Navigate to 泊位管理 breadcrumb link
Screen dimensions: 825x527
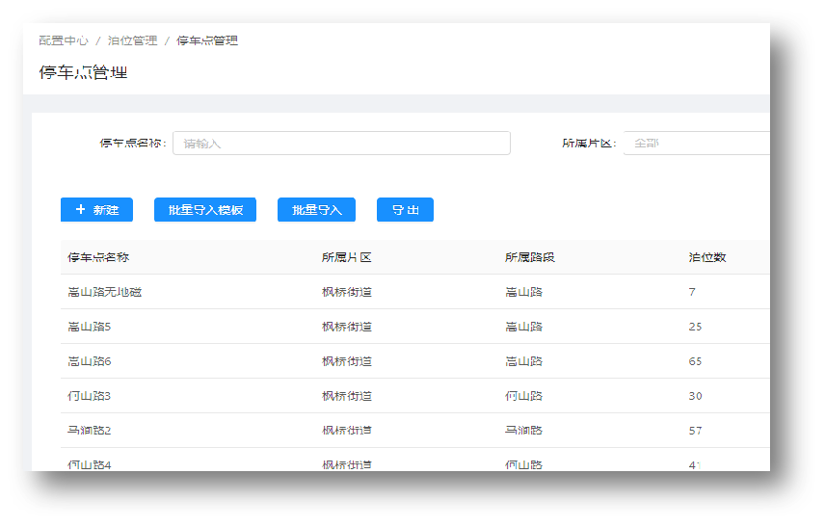132,40
